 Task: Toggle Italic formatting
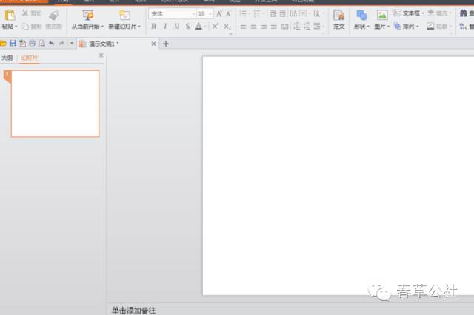(x=165, y=27)
